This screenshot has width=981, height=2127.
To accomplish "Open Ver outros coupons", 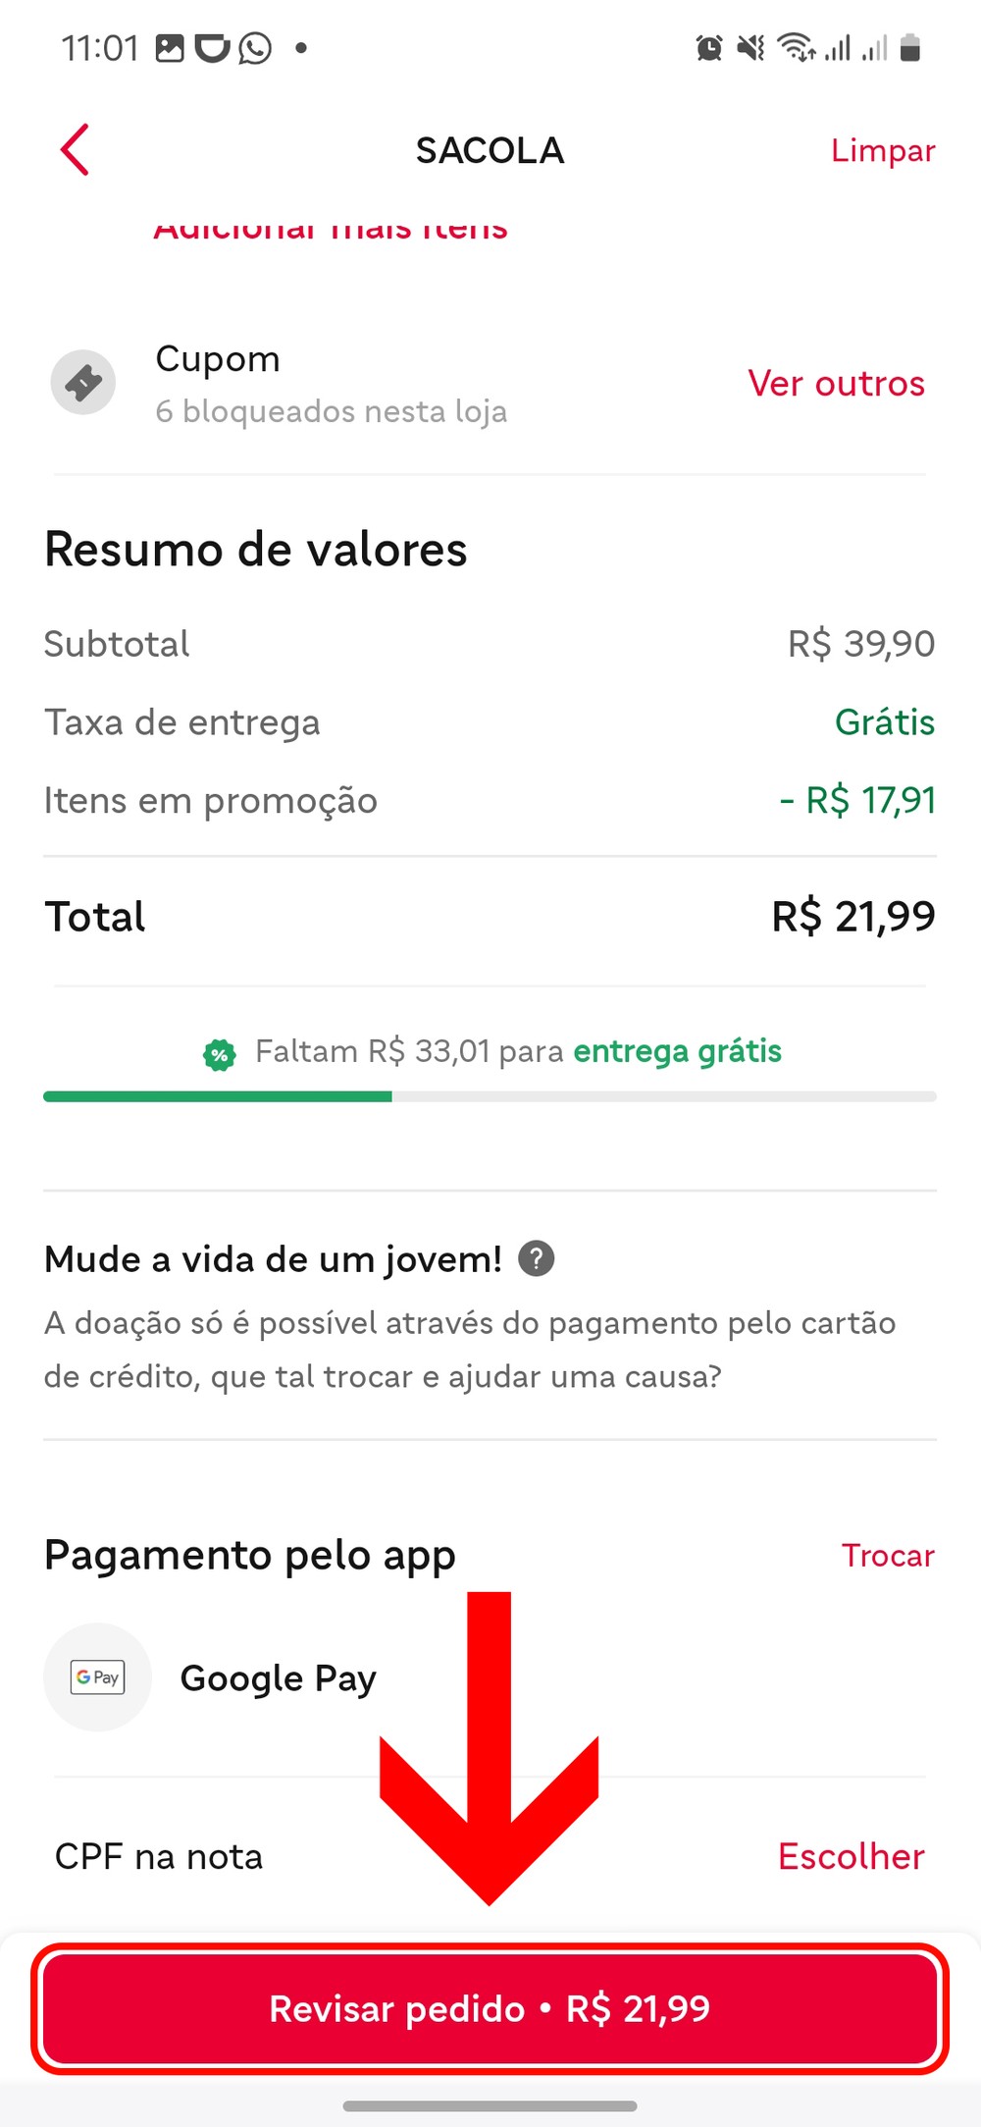I will [x=836, y=383].
